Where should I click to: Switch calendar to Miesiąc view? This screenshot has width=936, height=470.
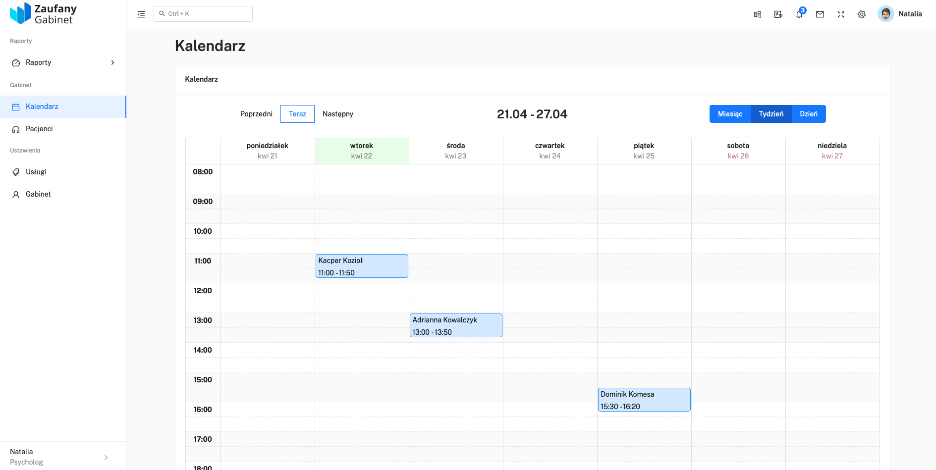[730, 114]
